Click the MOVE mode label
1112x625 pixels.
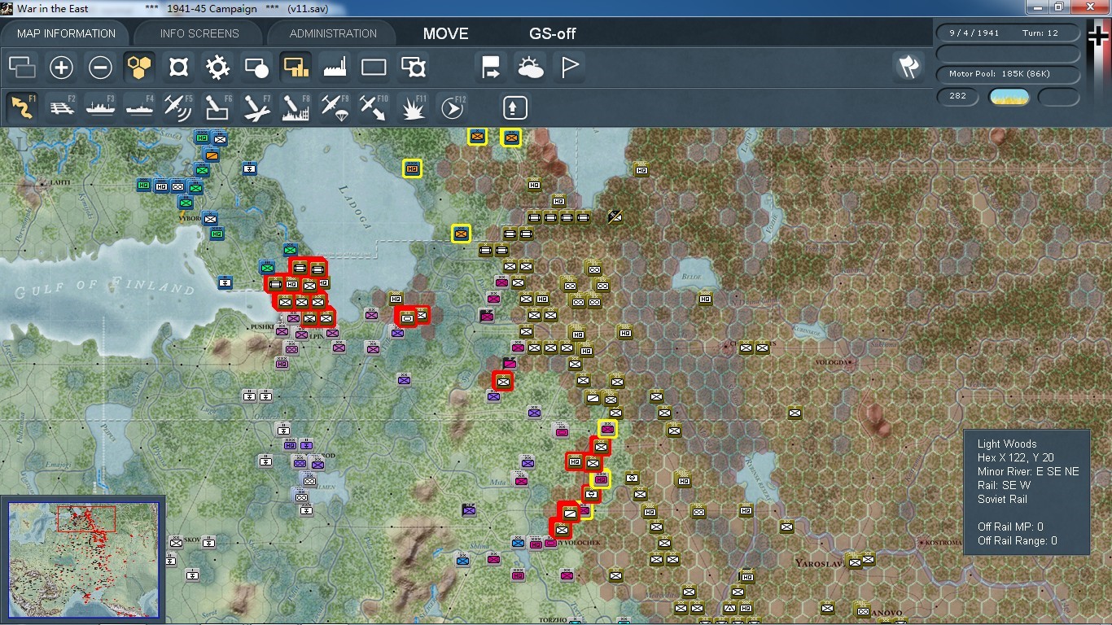coord(445,34)
